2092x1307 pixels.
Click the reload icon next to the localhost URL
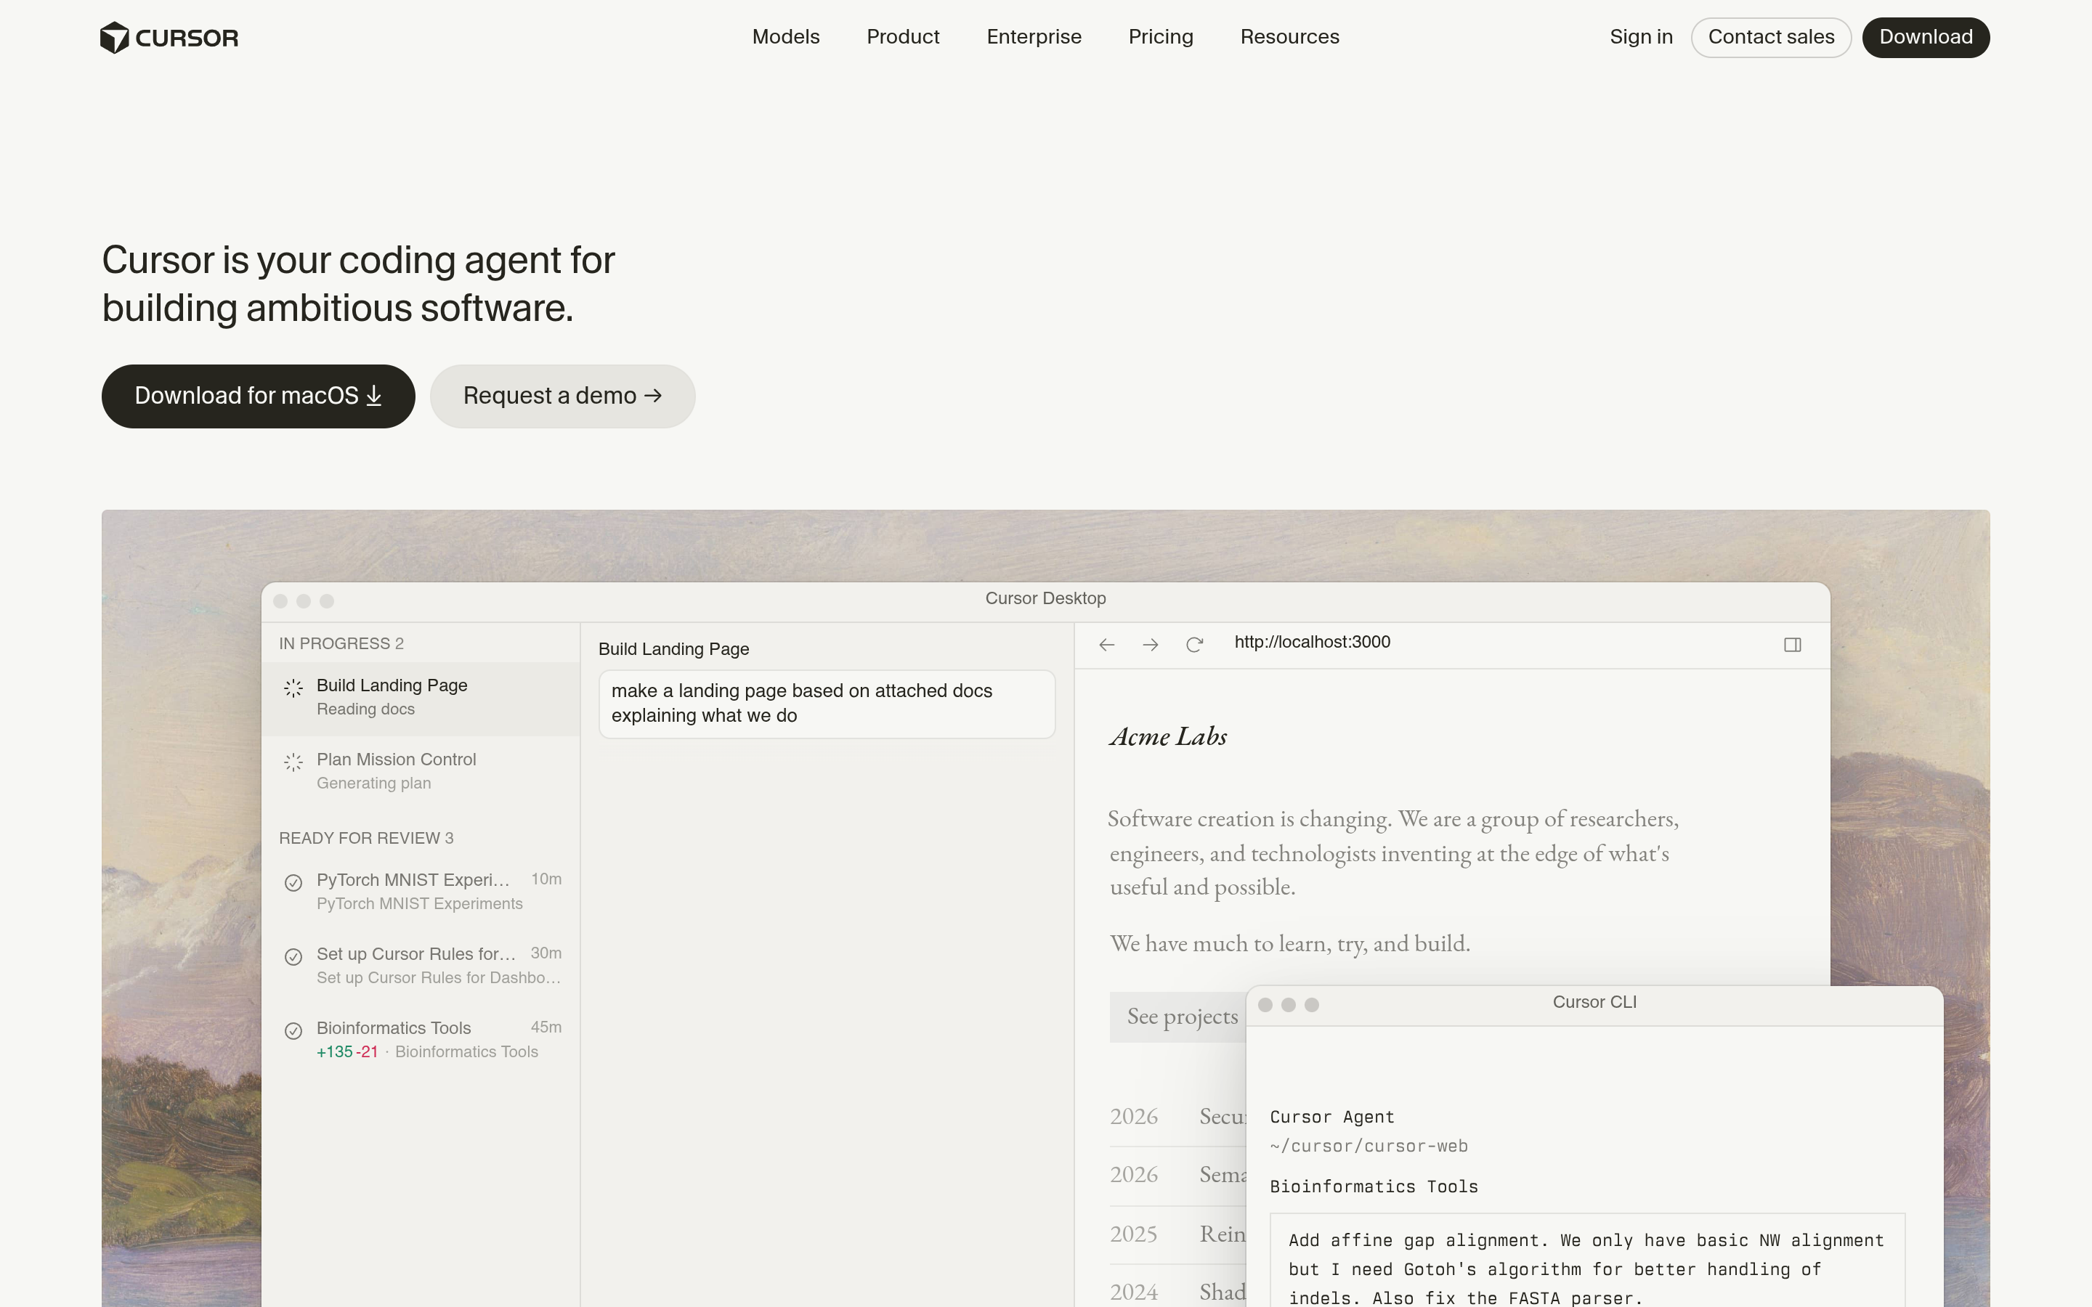[1194, 645]
